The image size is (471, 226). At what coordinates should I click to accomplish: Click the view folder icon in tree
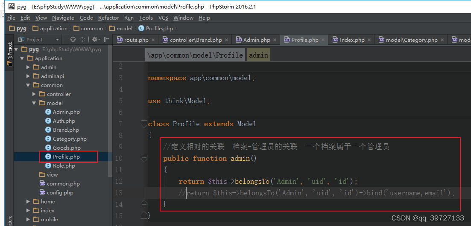(42, 175)
